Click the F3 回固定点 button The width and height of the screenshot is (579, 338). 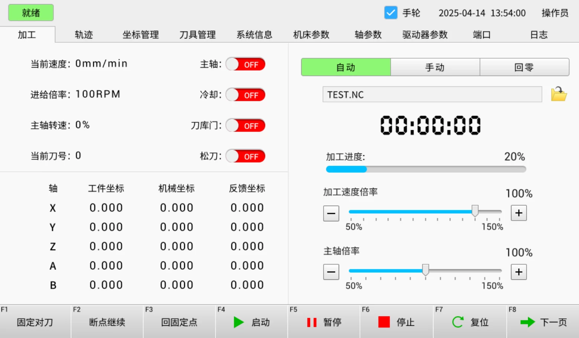(179, 321)
